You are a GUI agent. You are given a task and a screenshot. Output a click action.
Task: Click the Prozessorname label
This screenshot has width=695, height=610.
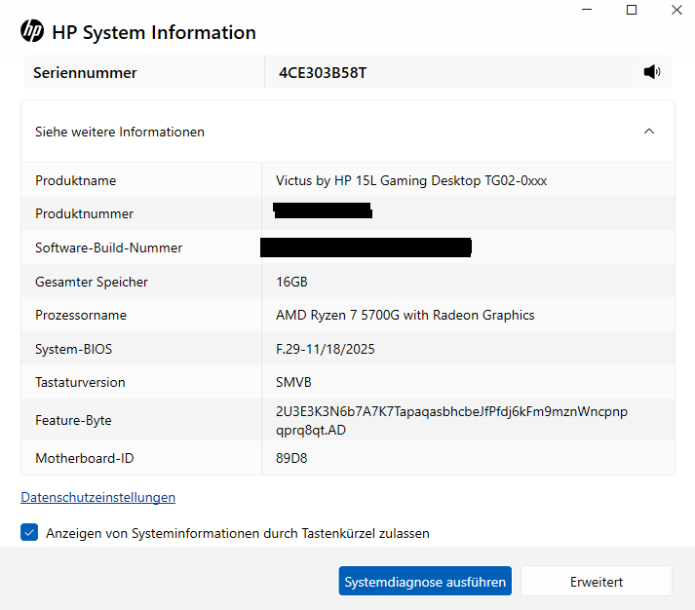pos(81,315)
